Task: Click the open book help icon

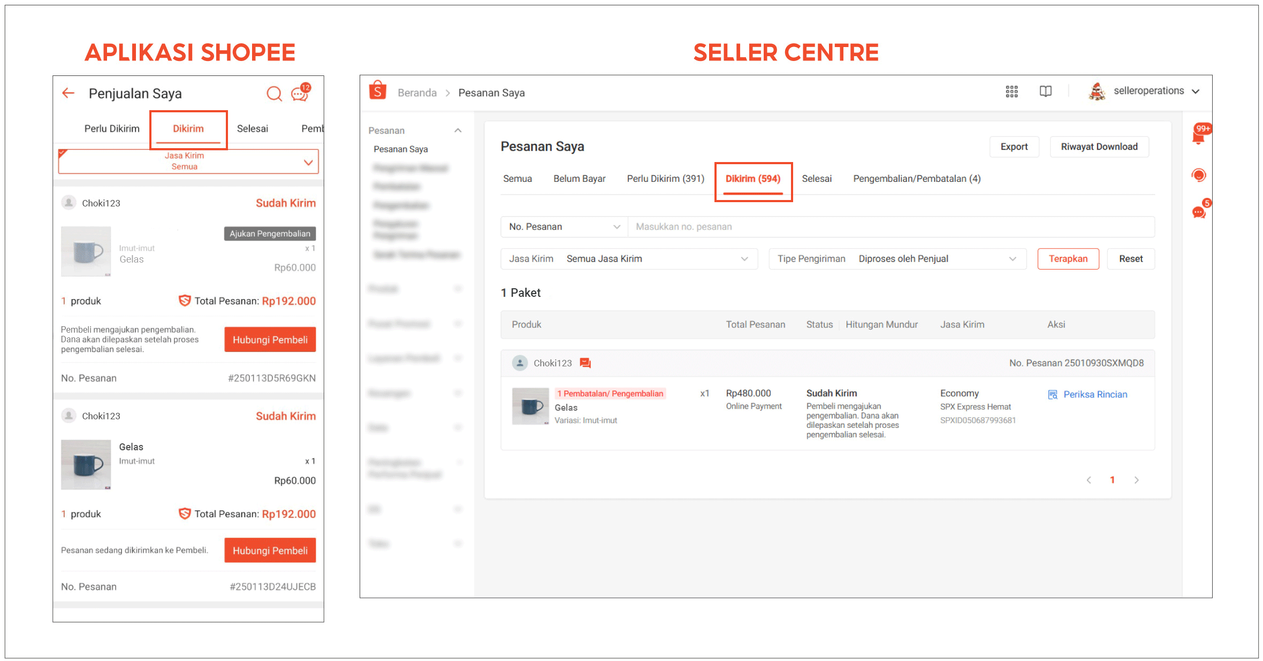Action: pyautogui.click(x=1045, y=91)
